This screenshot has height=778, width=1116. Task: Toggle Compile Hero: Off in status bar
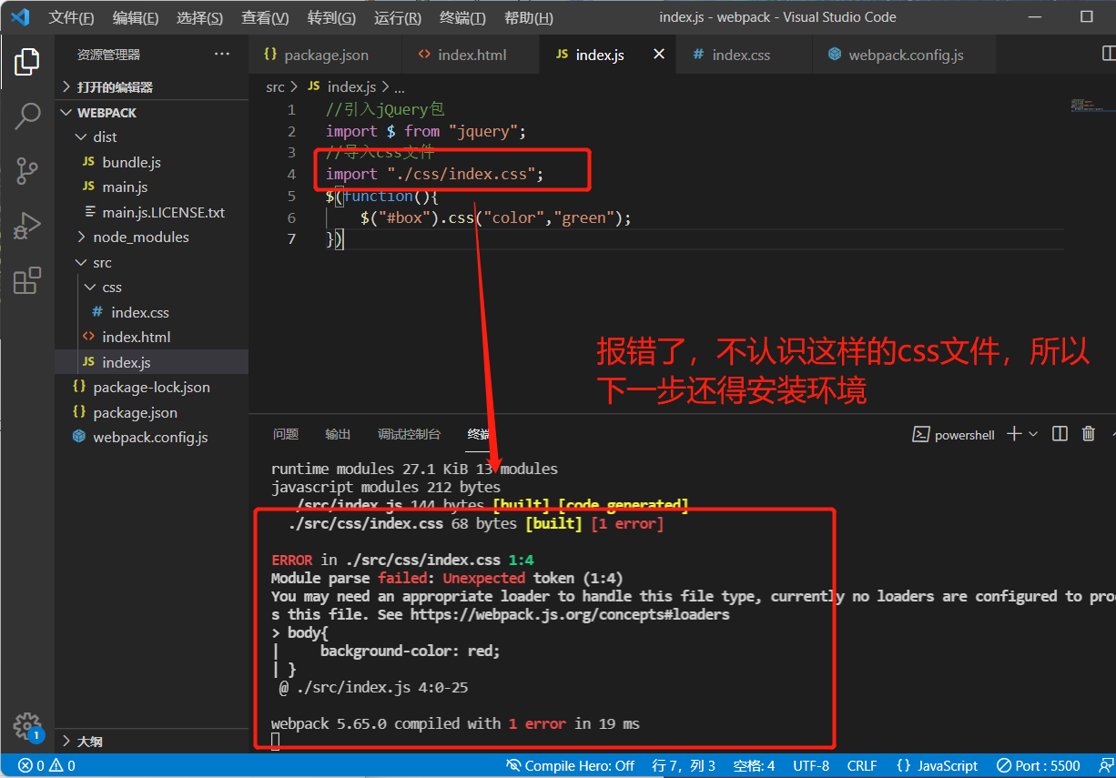(571, 766)
